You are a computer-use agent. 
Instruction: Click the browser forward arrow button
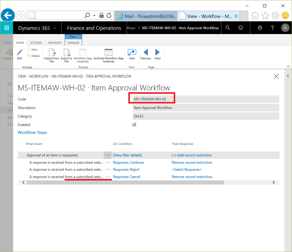coord(20,15)
